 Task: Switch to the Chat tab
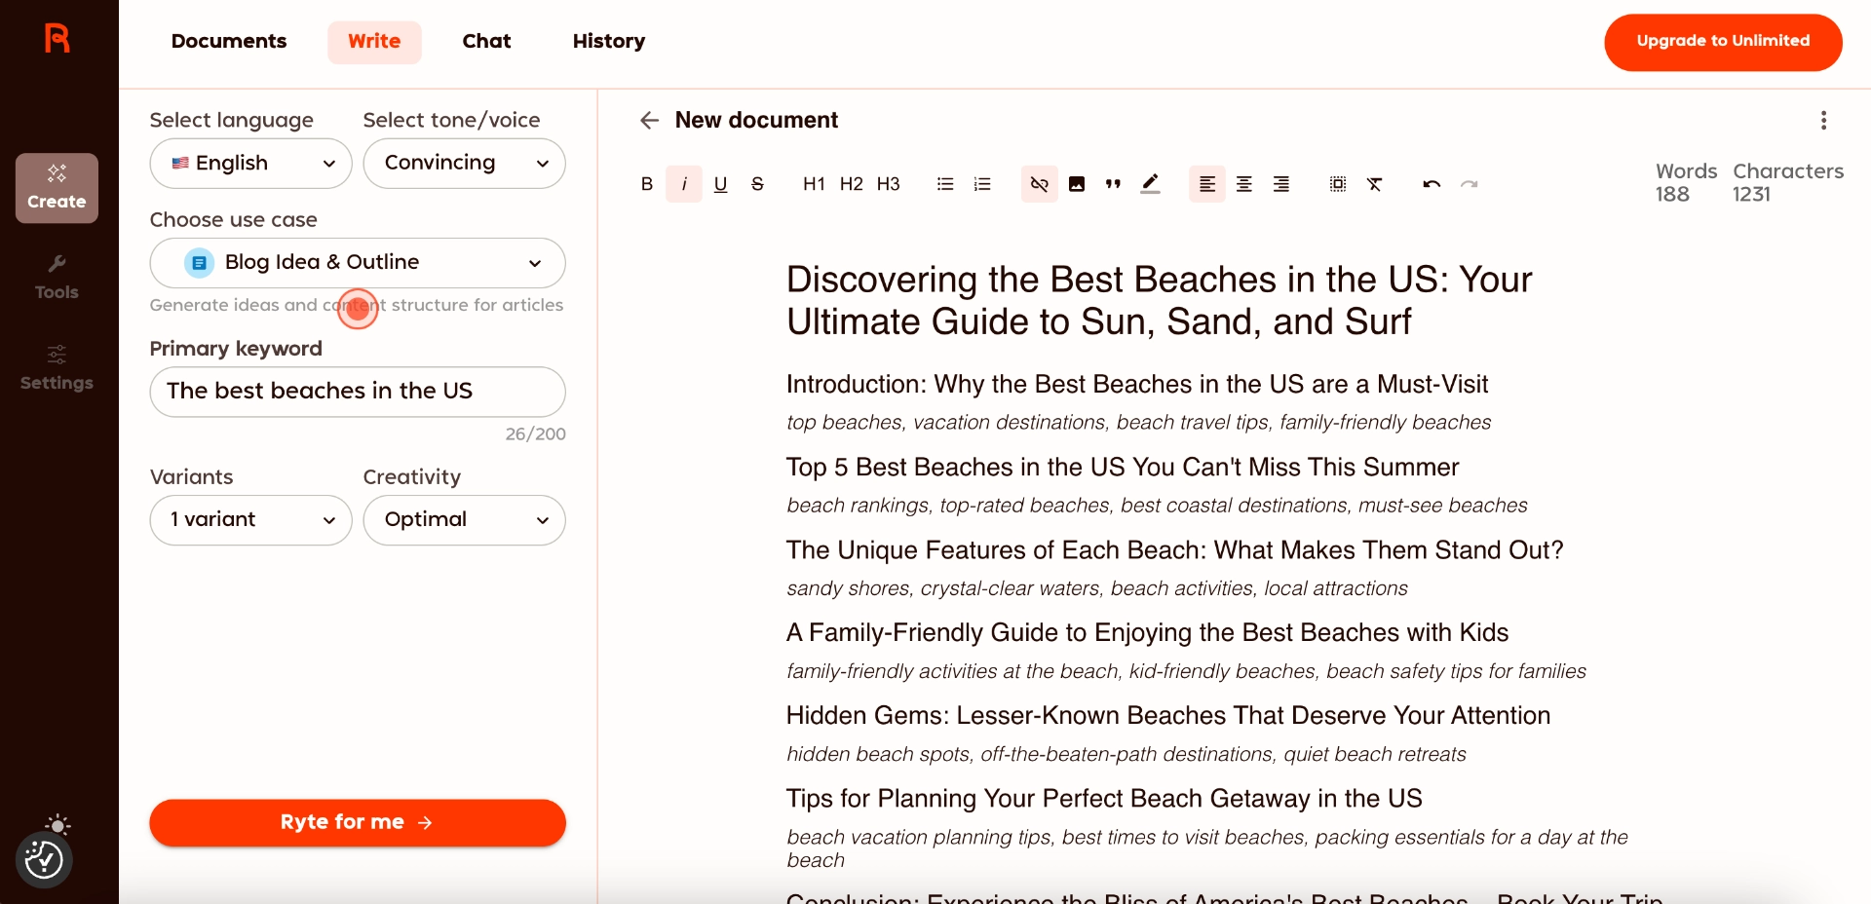pyautogui.click(x=486, y=41)
